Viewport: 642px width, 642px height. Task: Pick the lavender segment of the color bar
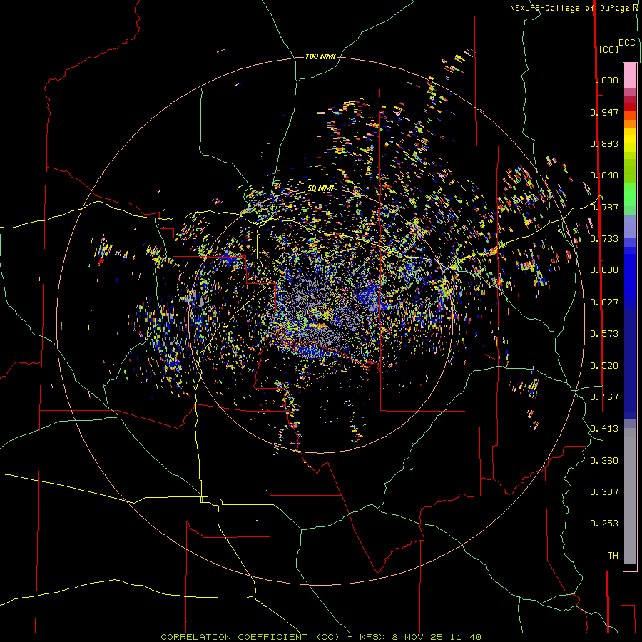630,226
